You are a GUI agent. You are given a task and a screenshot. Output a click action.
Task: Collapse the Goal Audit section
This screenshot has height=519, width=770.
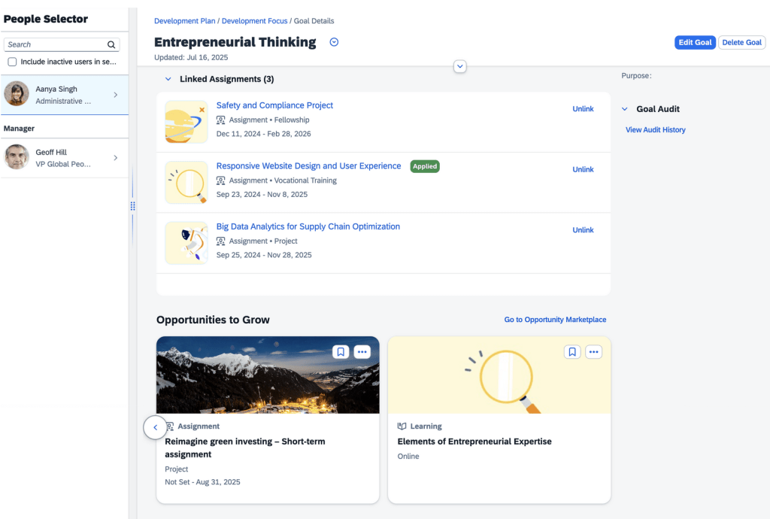625,109
